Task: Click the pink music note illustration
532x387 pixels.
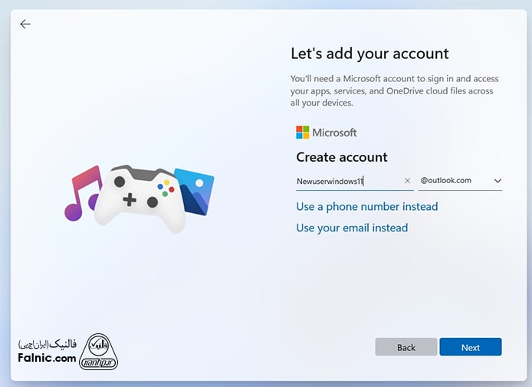Action: click(x=82, y=193)
